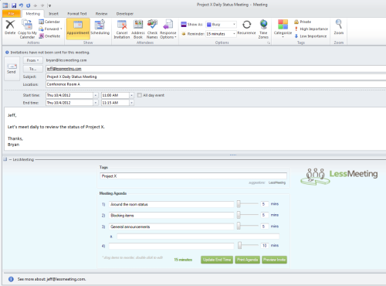The image size is (386, 286).
Task: Click the Subject field
Action: point(215,77)
